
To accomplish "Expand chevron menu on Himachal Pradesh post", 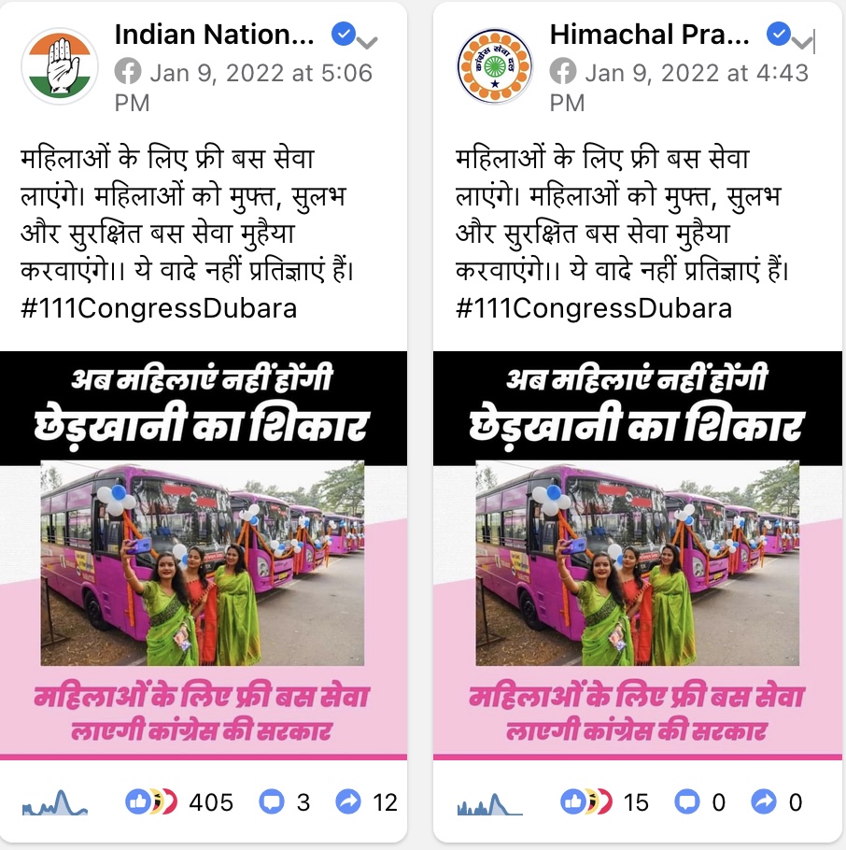I will (802, 42).
